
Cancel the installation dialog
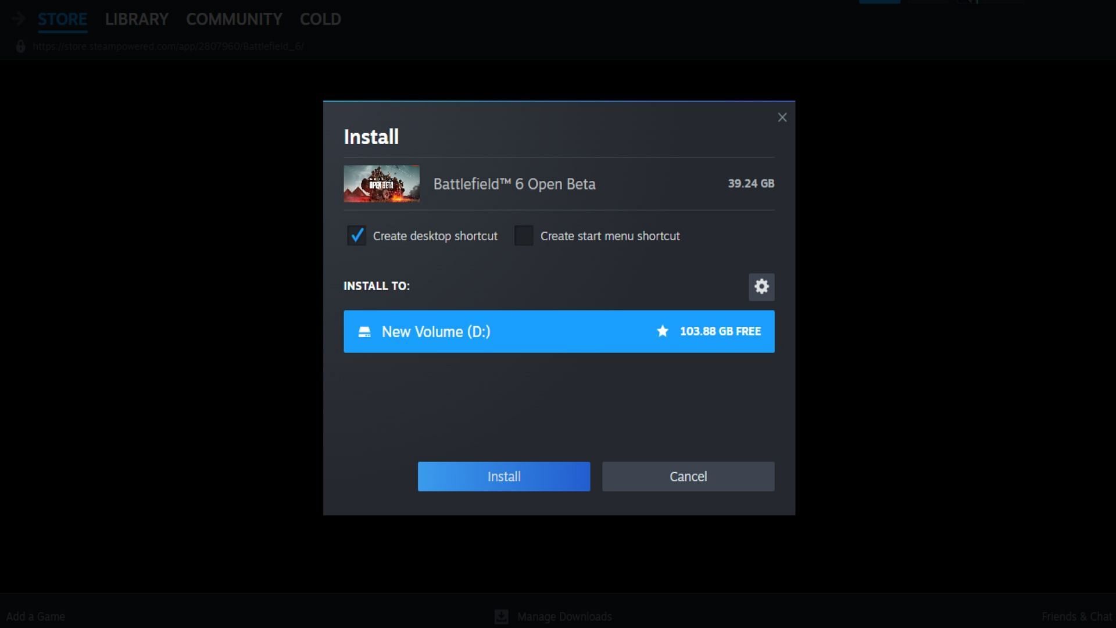tap(688, 476)
